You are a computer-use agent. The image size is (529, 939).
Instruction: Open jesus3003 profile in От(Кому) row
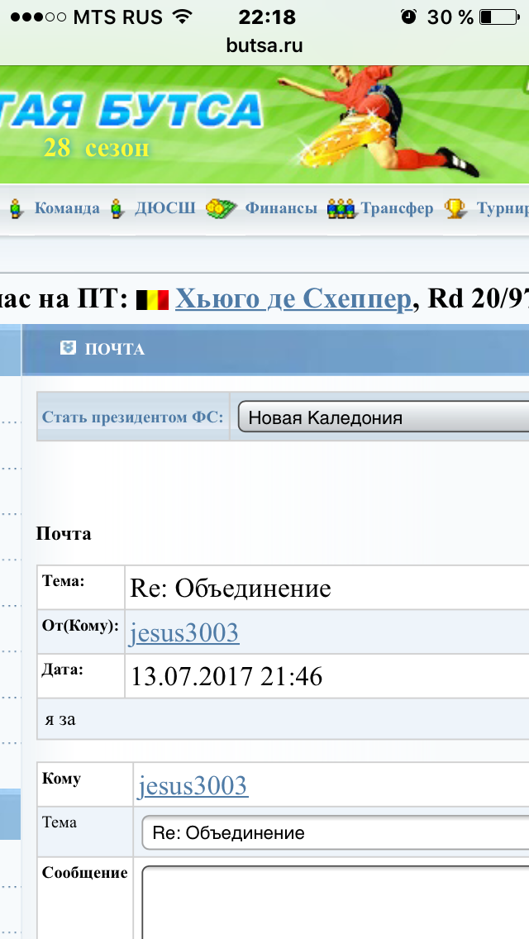pos(184,633)
